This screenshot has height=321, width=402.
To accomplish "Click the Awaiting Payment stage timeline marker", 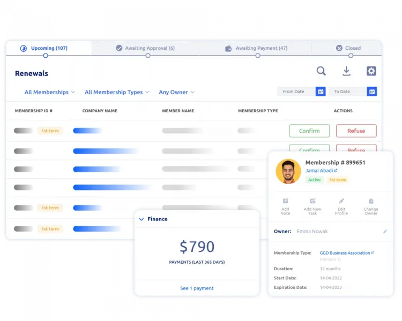I will coord(258,56).
